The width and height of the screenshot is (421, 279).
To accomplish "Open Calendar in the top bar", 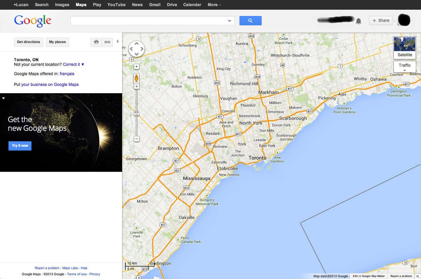I will [x=192, y=5].
